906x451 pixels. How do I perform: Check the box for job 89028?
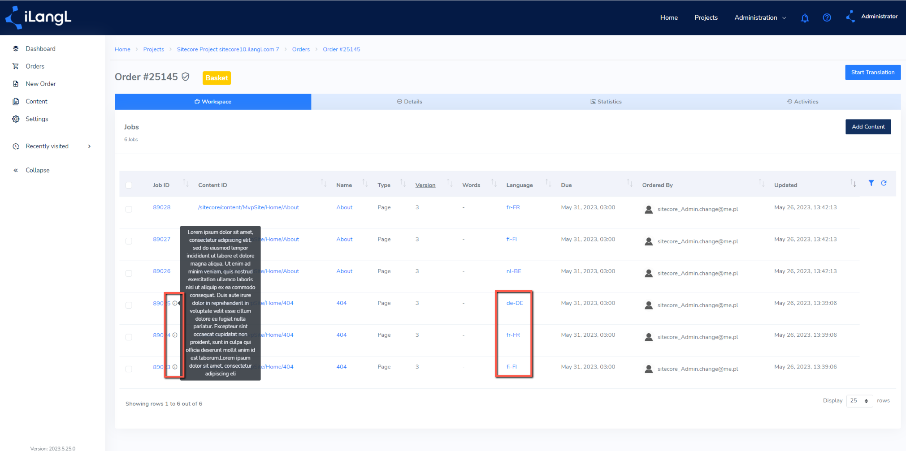point(129,209)
